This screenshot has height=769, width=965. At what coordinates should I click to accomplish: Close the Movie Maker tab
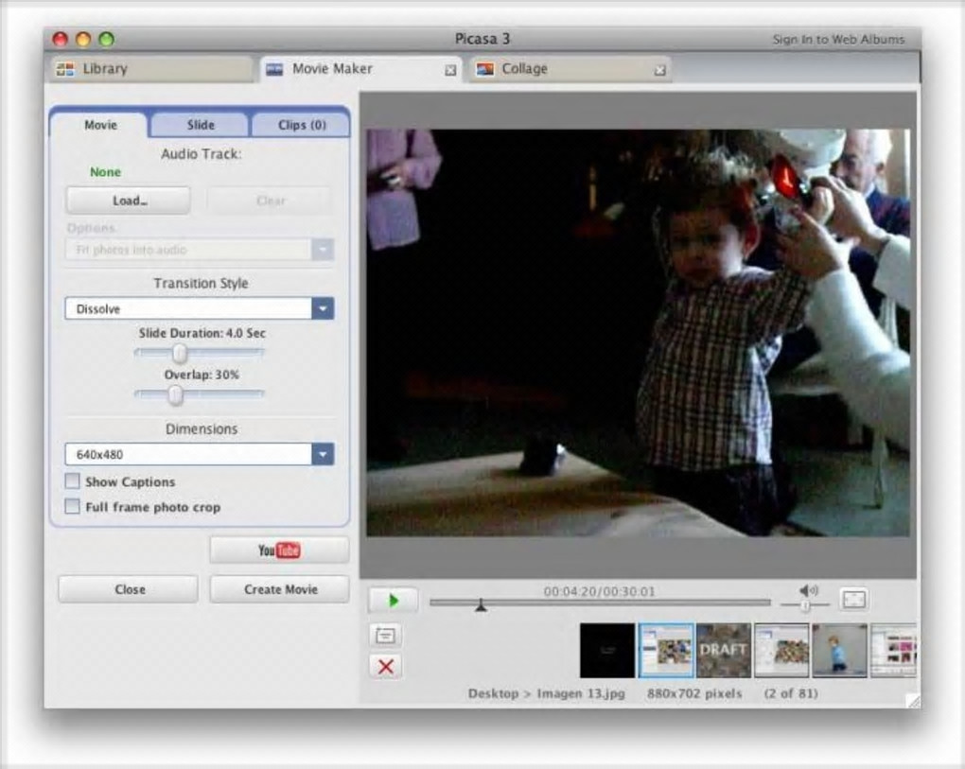coord(450,70)
